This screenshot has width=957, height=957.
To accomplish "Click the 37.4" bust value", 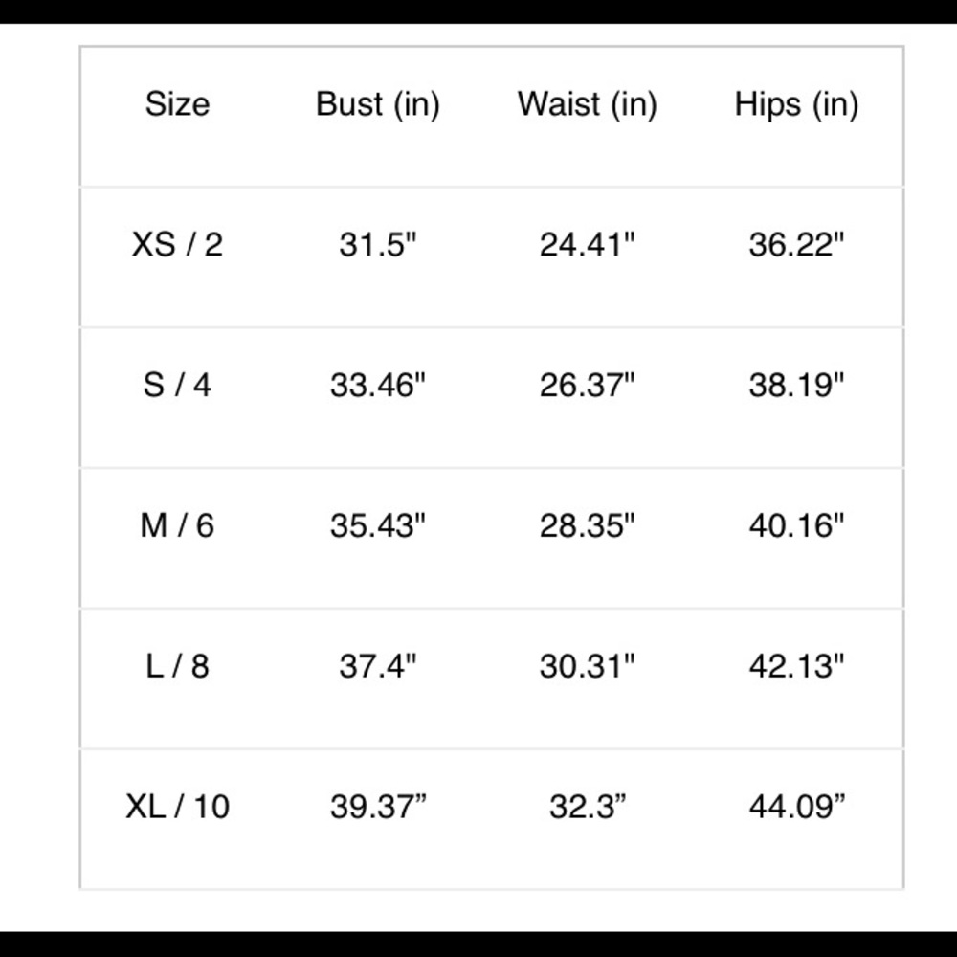I will (378, 666).
